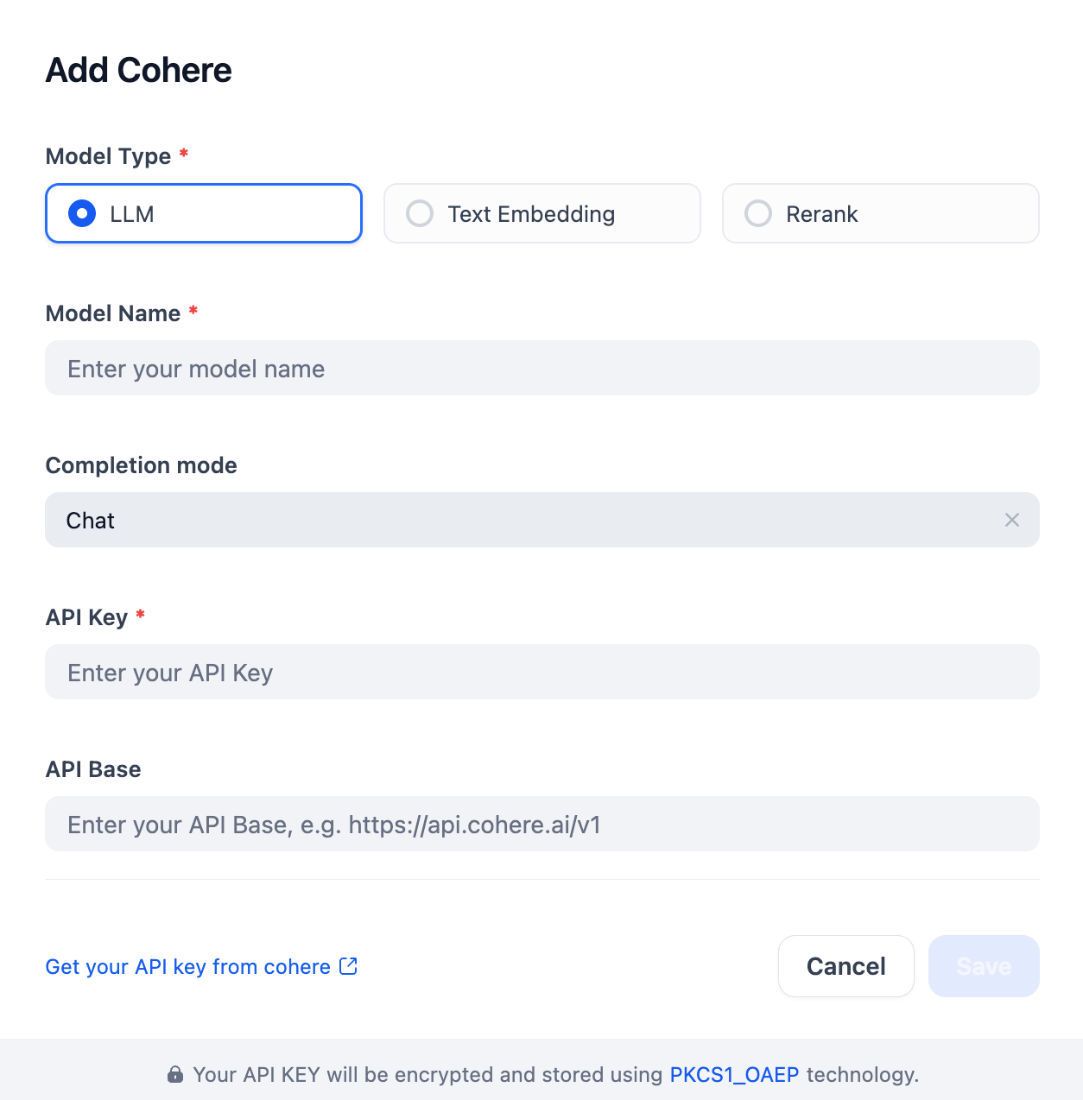
Task: Focus the Model Name input field
Action: click(x=541, y=369)
